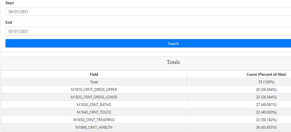Click the End date input field
This screenshot has width=291, height=132.
click(148, 31)
